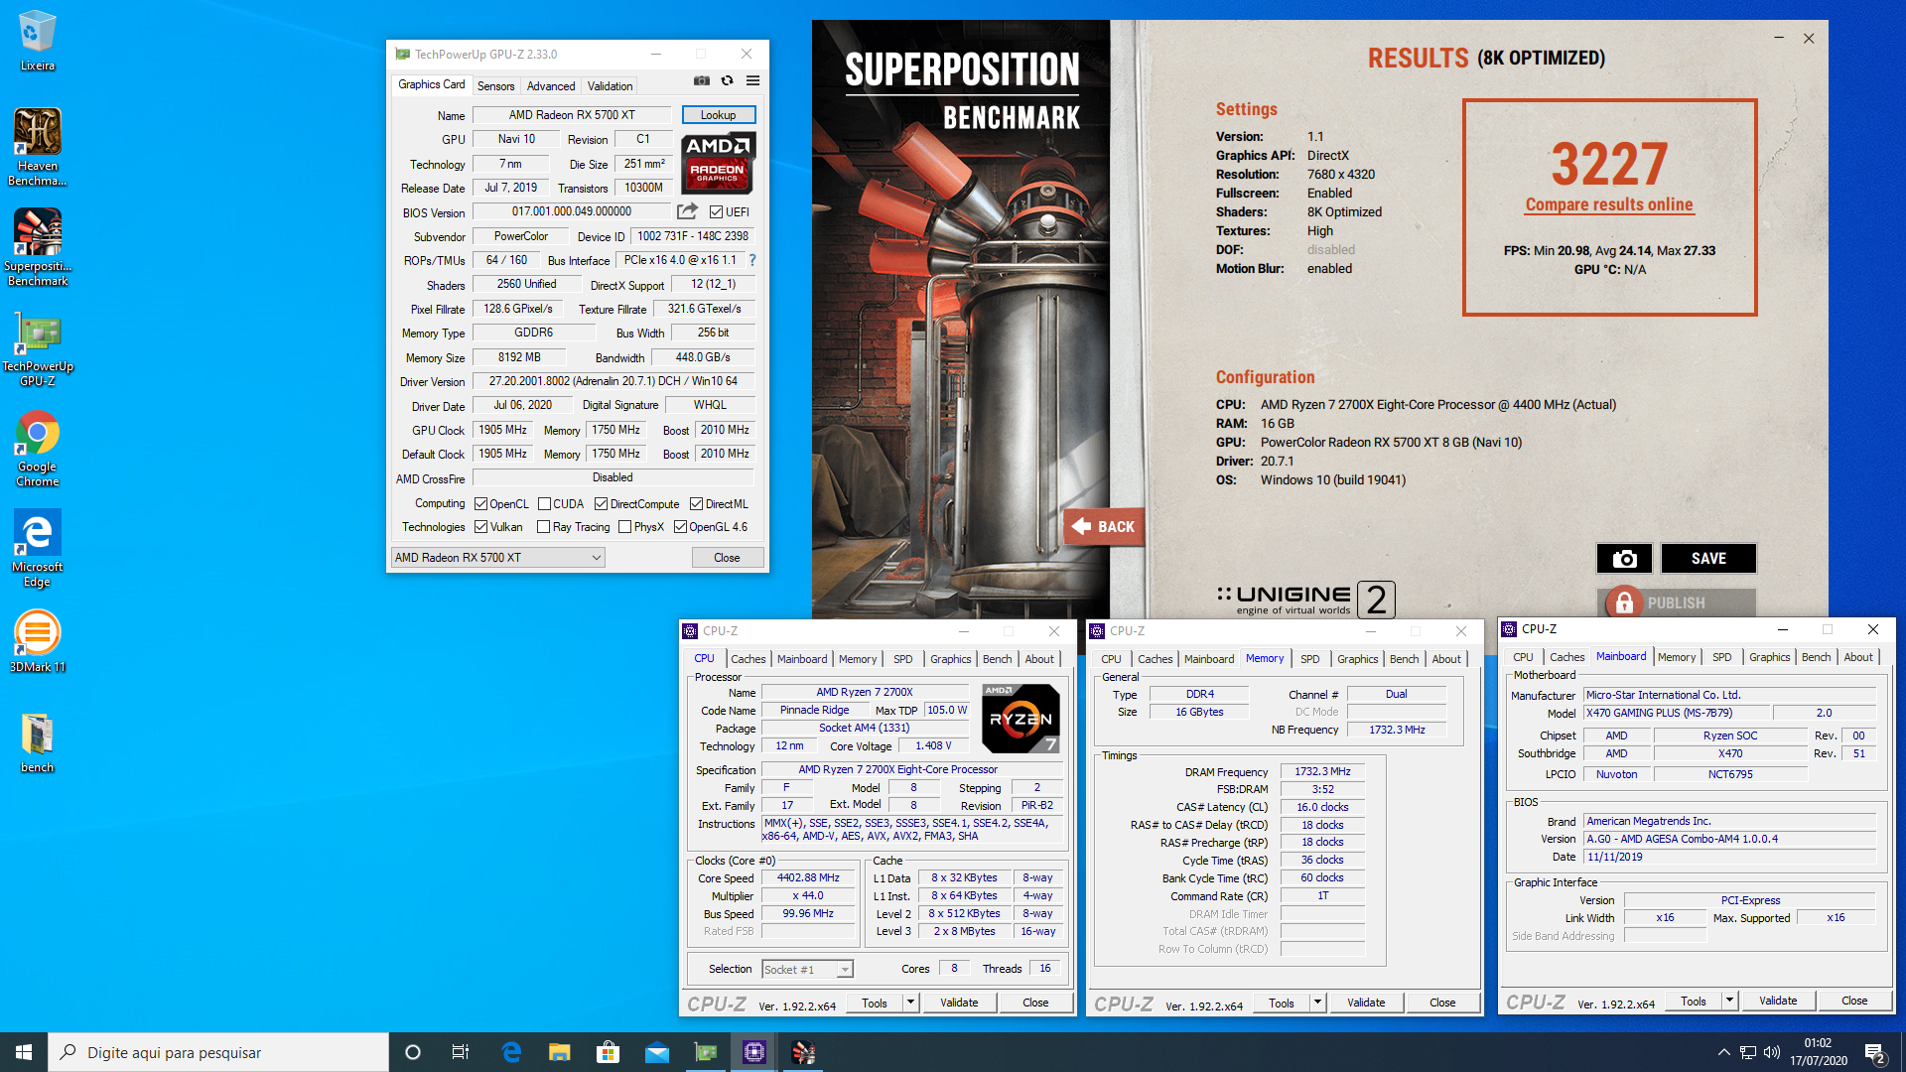Toggle the PhysX checkbox
The width and height of the screenshot is (1906, 1072).
coord(624,526)
